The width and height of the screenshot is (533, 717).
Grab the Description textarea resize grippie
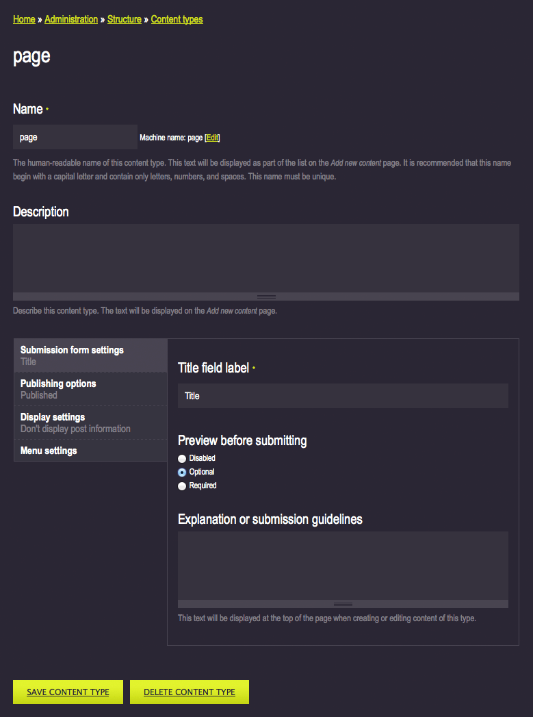(265, 297)
